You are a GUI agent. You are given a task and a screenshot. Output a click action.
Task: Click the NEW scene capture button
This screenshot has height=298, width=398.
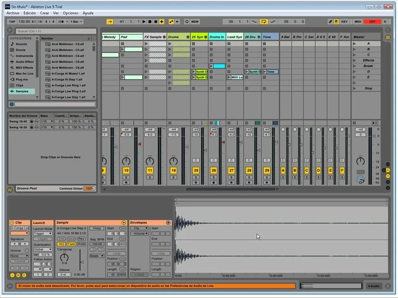point(195,22)
